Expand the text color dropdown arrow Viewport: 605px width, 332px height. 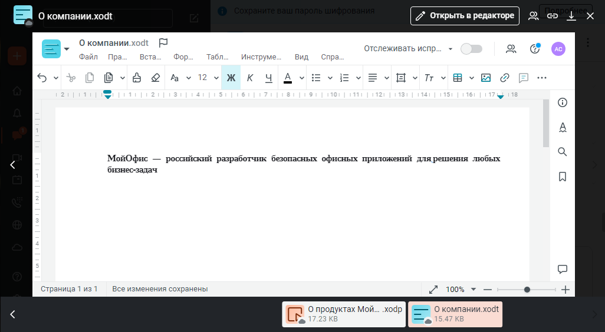pos(302,78)
